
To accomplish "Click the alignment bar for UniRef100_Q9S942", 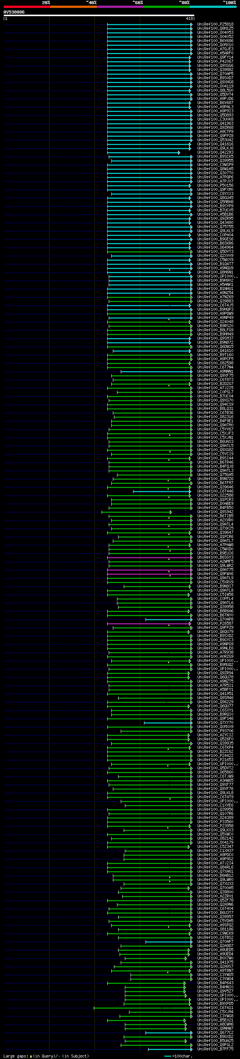I will [136, 512].
